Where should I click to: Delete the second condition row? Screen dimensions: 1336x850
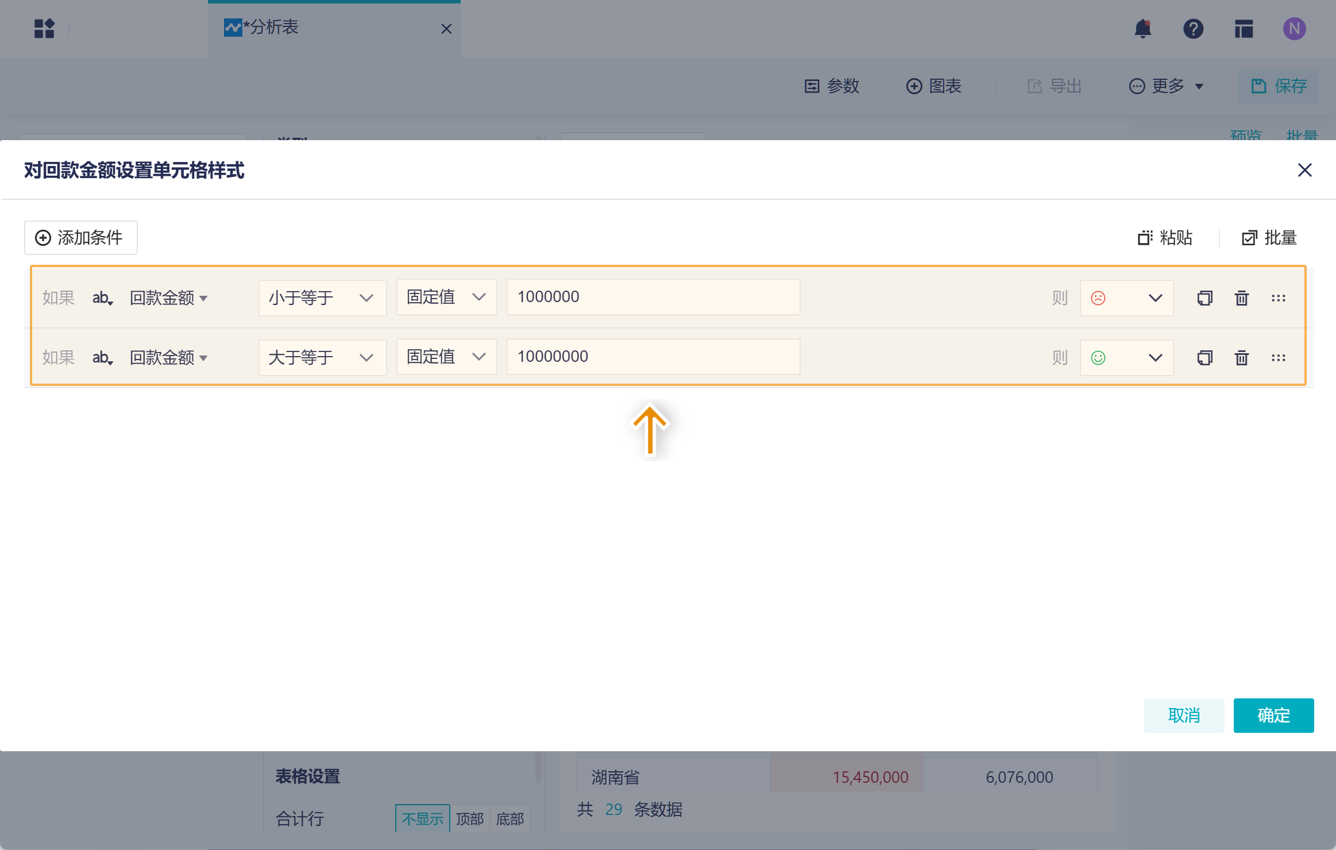1241,358
